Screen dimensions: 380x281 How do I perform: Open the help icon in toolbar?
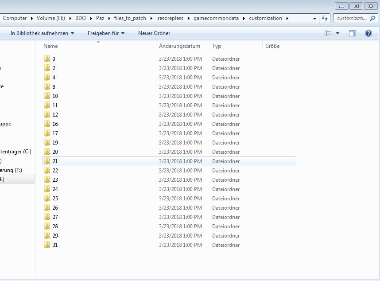click(368, 33)
